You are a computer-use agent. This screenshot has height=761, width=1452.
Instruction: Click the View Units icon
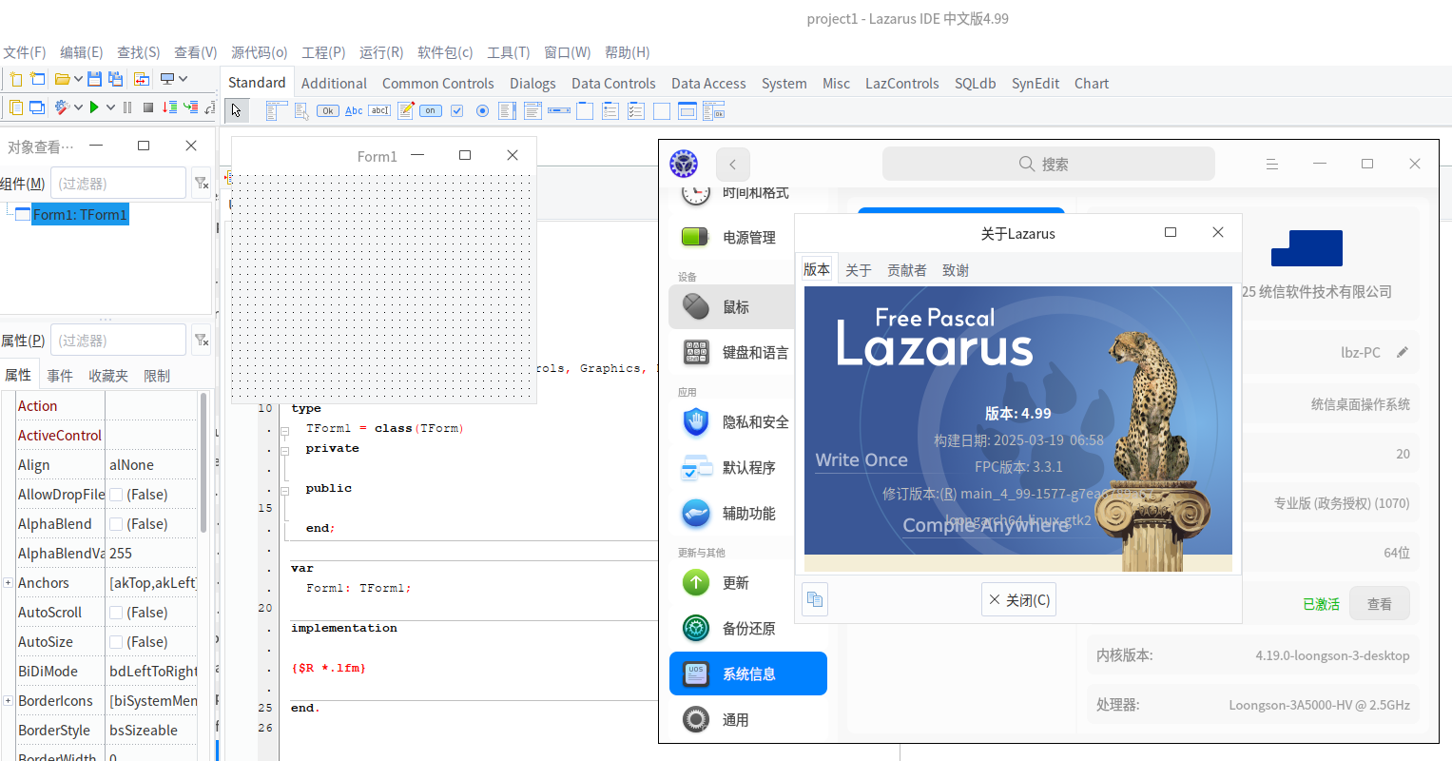(16, 107)
